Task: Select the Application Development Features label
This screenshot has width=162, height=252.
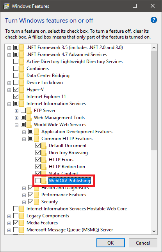Action: tap(77, 132)
